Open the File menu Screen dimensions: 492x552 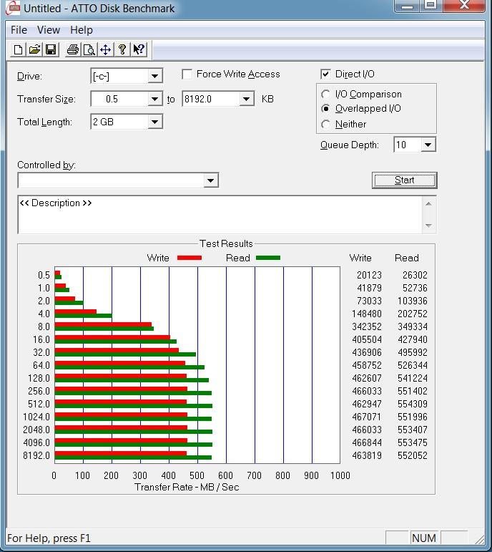coord(19,30)
